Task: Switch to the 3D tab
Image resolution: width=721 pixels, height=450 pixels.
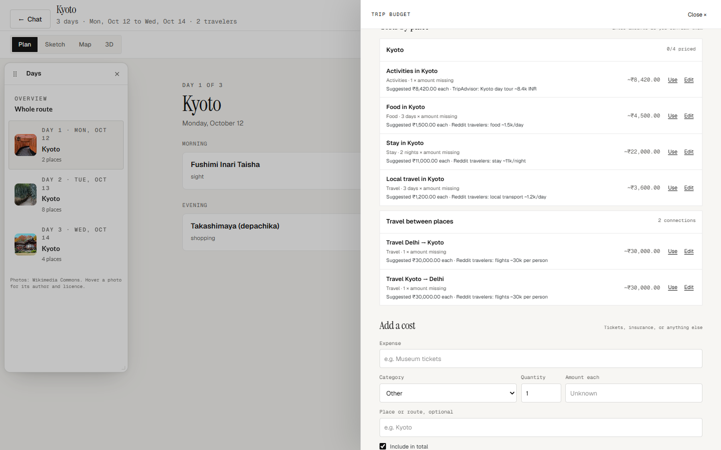Action: click(109, 44)
